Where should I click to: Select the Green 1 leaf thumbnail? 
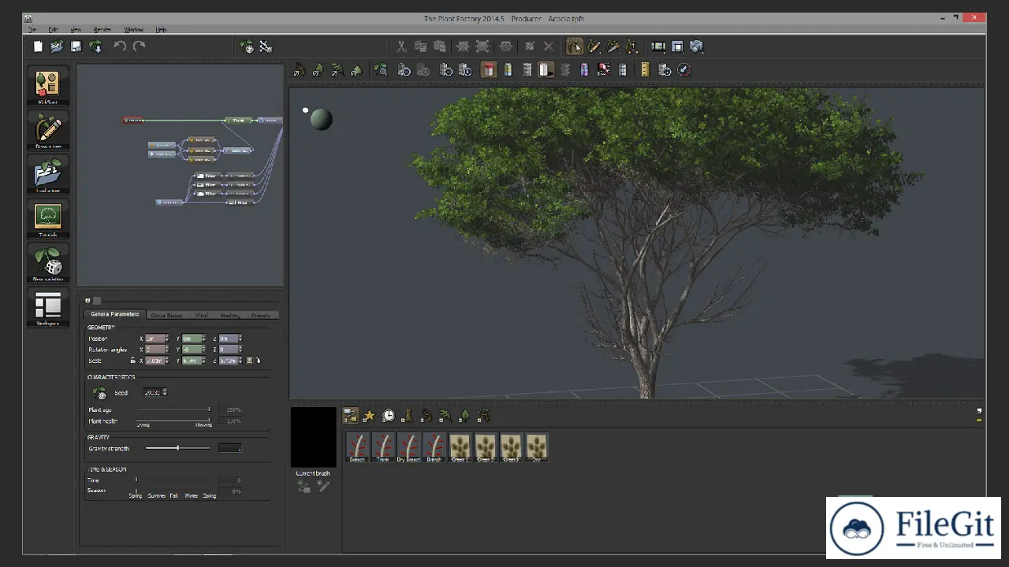tap(460, 447)
